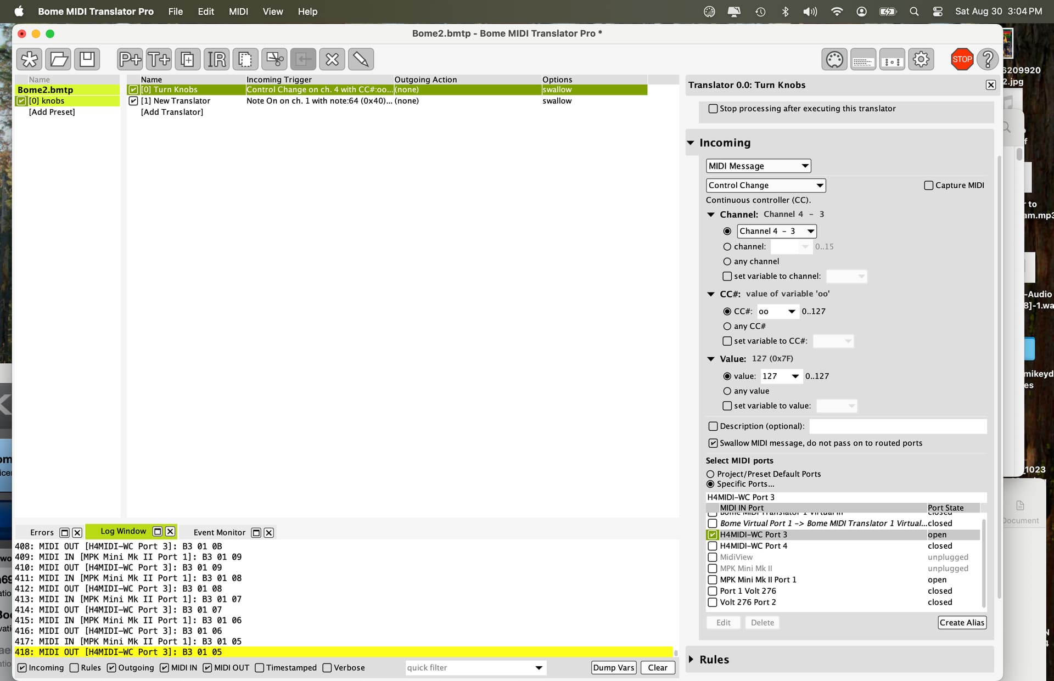
Task: Open the MIDI Message type dropdown
Action: (758, 166)
